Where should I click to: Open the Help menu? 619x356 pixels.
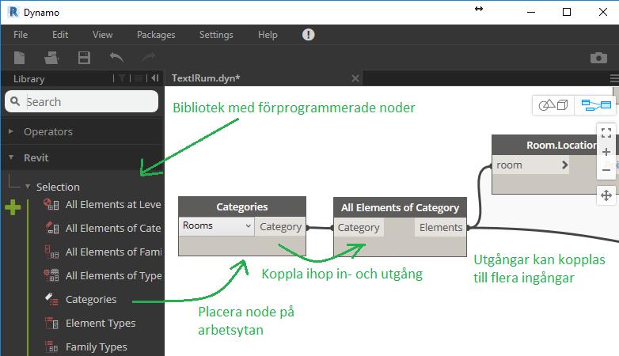pyautogui.click(x=268, y=35)
